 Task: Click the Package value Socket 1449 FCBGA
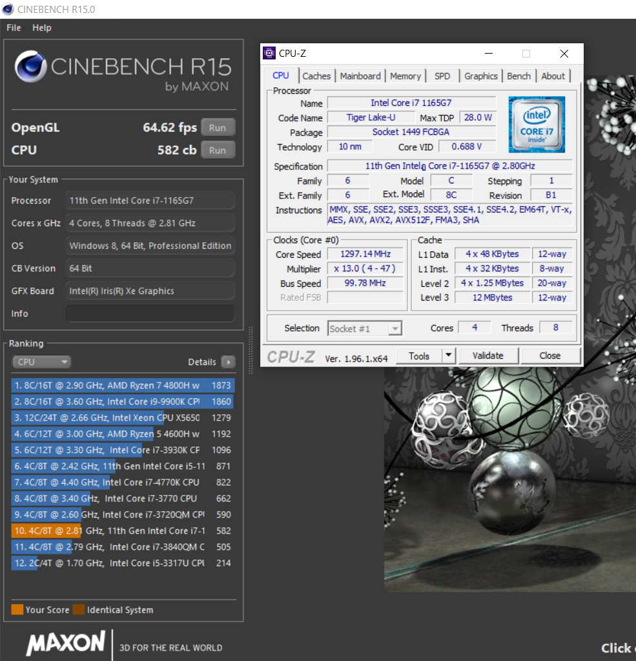[x=411, y=132]
